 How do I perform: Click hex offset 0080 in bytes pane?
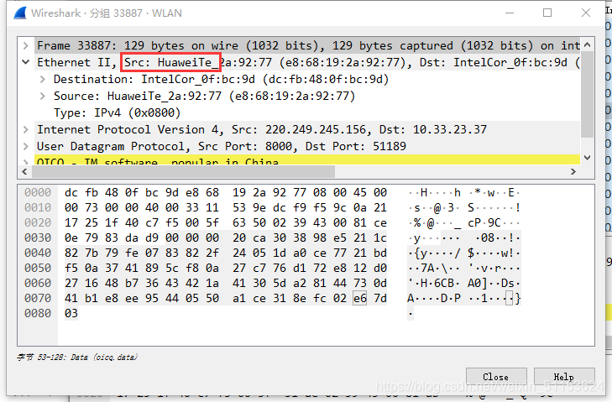point(38,313)
